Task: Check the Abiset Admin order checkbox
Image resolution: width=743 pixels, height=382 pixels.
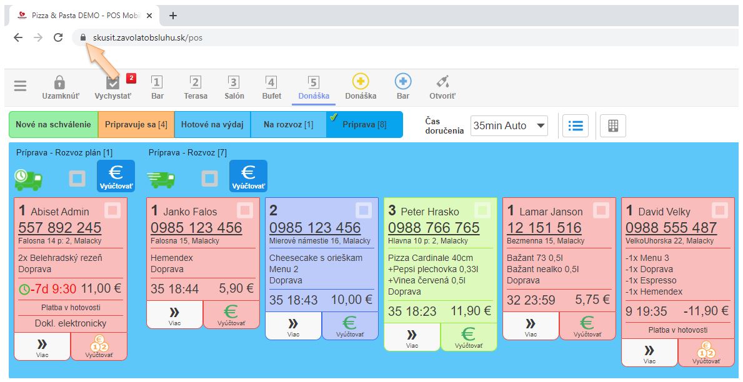Action: pos(113,210)
